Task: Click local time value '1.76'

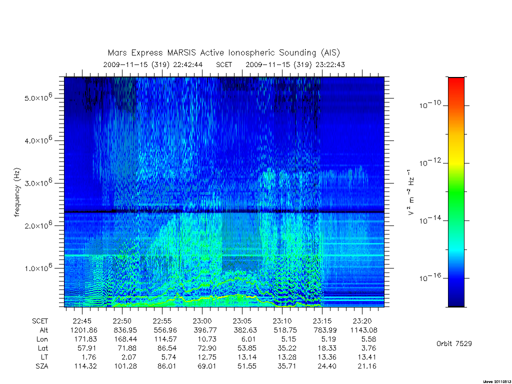Action: (89, 357)
